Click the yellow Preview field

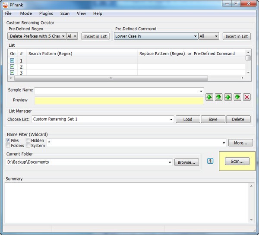(x=119, y=101)
